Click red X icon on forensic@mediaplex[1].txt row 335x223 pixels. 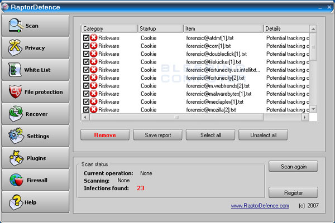click(x=94, y=101)
